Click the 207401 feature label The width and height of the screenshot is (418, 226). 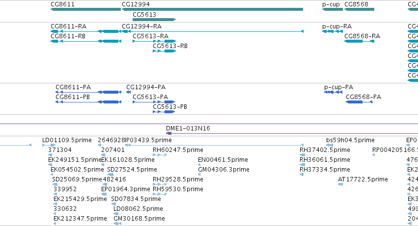(x=113, y=150)
